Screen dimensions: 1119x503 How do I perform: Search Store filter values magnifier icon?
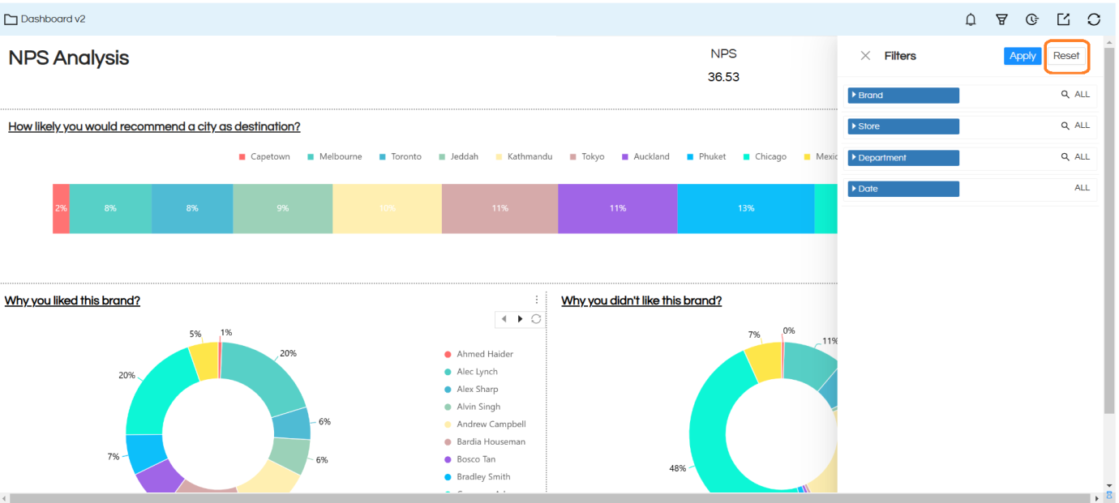pyautogui.click(x=1065, y=126)
